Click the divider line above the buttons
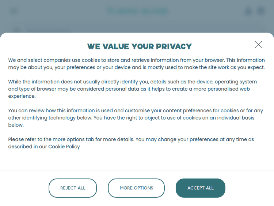Viewport: 274px width, 206px height. coord(137,170)
